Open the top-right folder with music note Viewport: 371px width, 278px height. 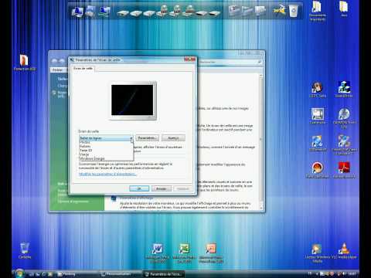point(317,11)
